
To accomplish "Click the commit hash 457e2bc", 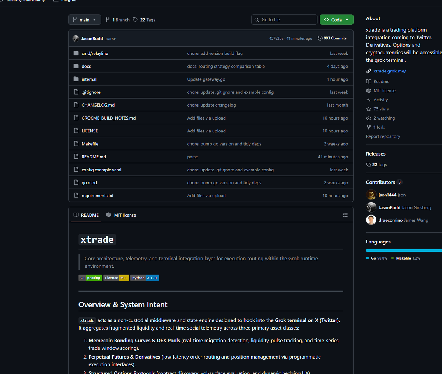I will click(x=276, y=38).
